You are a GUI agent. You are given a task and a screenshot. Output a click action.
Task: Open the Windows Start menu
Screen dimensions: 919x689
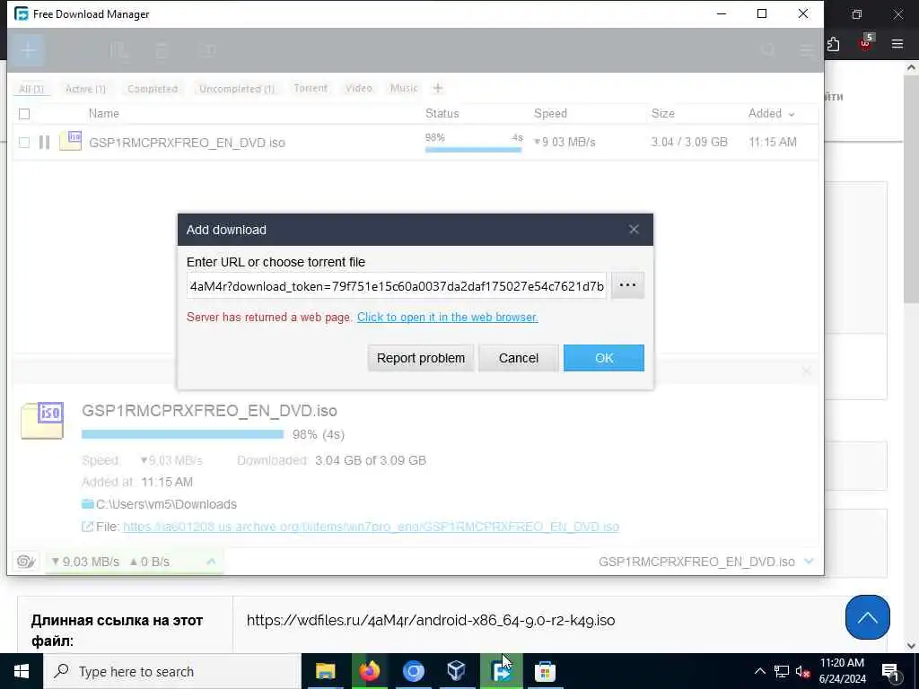click(22, 671)
